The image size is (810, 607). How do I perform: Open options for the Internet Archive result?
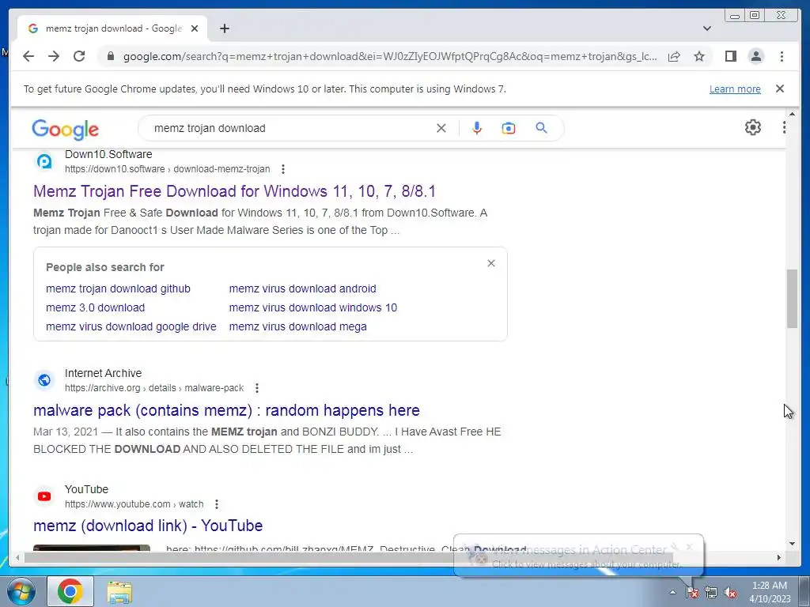(257, 387)
